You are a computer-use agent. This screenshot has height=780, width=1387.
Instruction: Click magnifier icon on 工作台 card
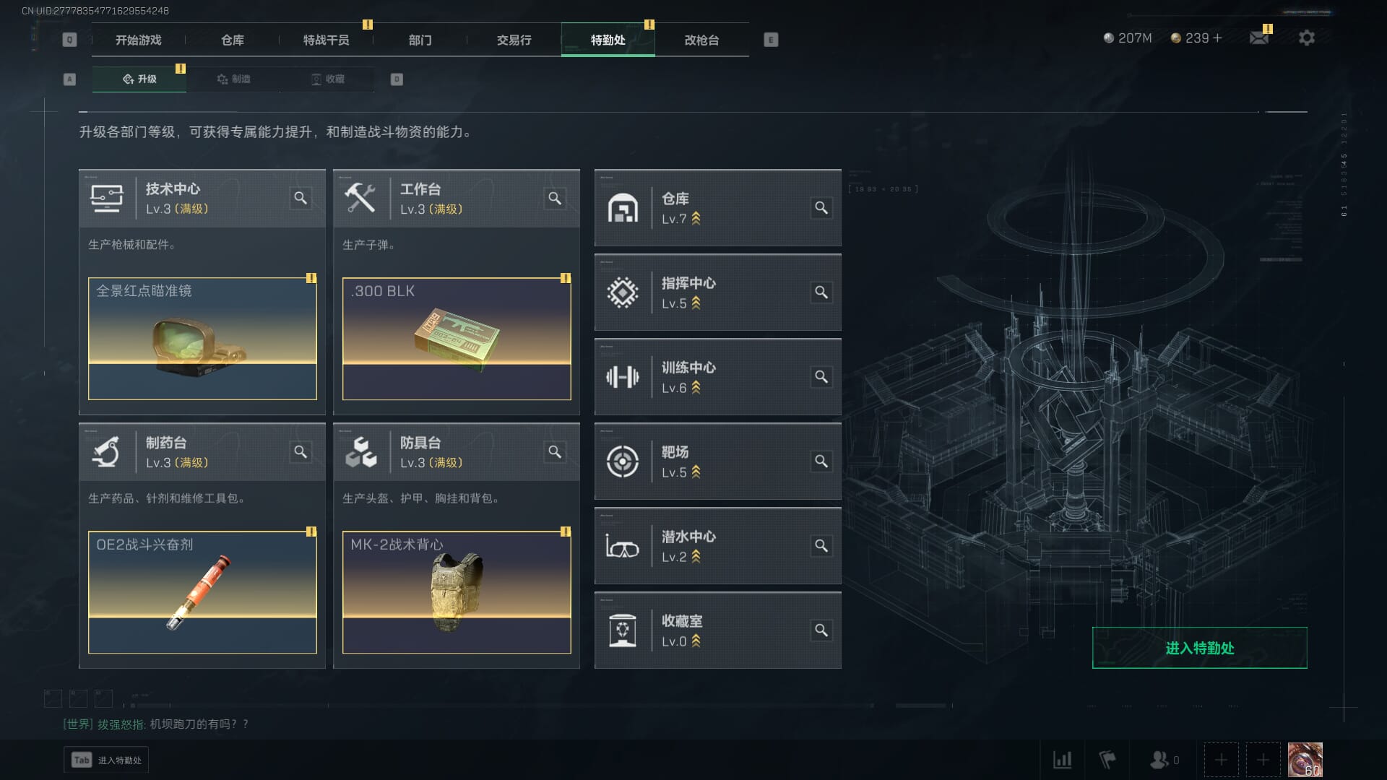[555, 198]
